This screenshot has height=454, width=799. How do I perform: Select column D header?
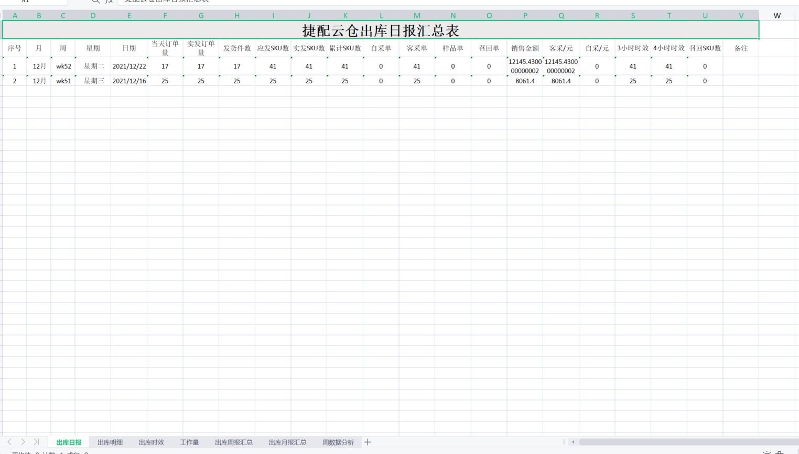click(93, 15)
